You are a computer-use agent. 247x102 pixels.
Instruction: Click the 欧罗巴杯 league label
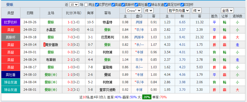coord(11,22)
